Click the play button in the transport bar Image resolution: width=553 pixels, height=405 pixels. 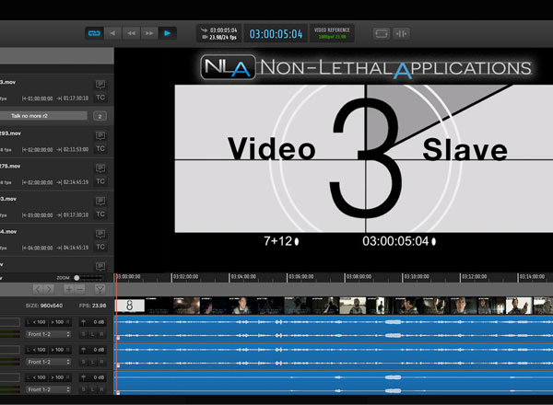click(x=167, y=33)
